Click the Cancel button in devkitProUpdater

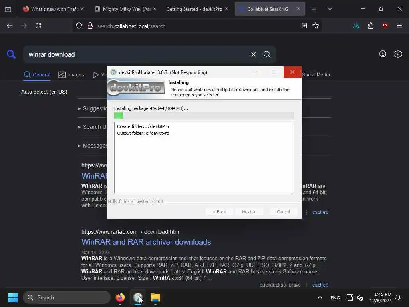[283, 212]
